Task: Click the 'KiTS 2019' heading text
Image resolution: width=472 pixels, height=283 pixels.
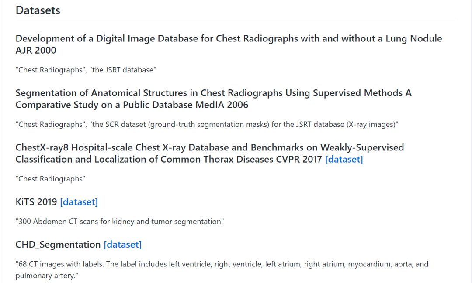Action: (x=36, y=202)
